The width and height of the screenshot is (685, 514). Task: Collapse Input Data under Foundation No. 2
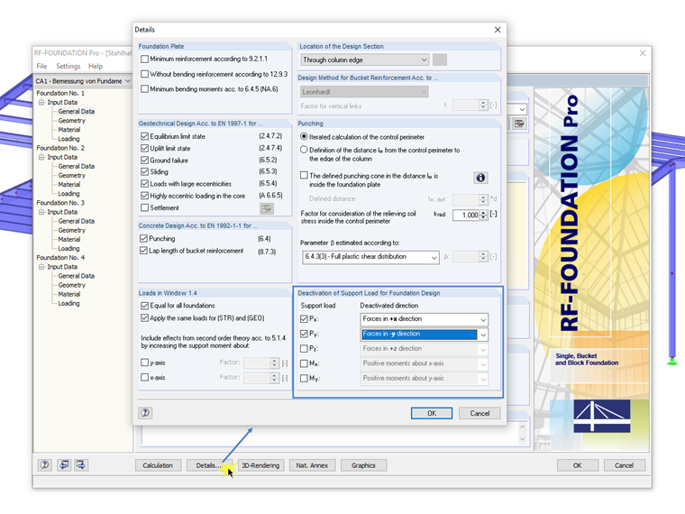41,157
